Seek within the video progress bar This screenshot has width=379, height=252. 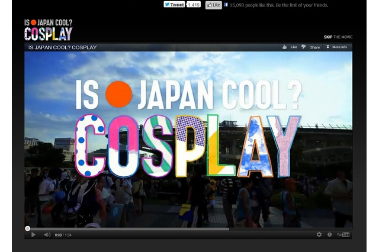(x=188, y=229)
